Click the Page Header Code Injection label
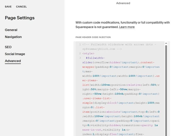Screen dimensions: 178x136 pyautogui.click(x=93, y=37)
